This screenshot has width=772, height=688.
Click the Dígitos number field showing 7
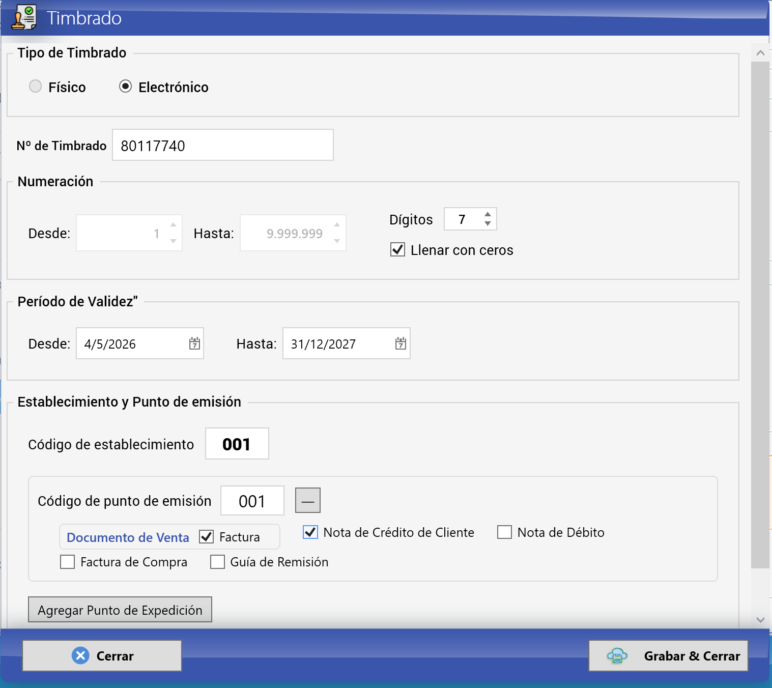(470, 219)
